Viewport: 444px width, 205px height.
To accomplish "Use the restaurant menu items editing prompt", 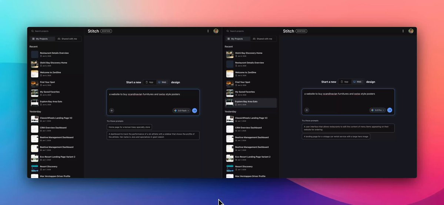I will tap(348, 128).
